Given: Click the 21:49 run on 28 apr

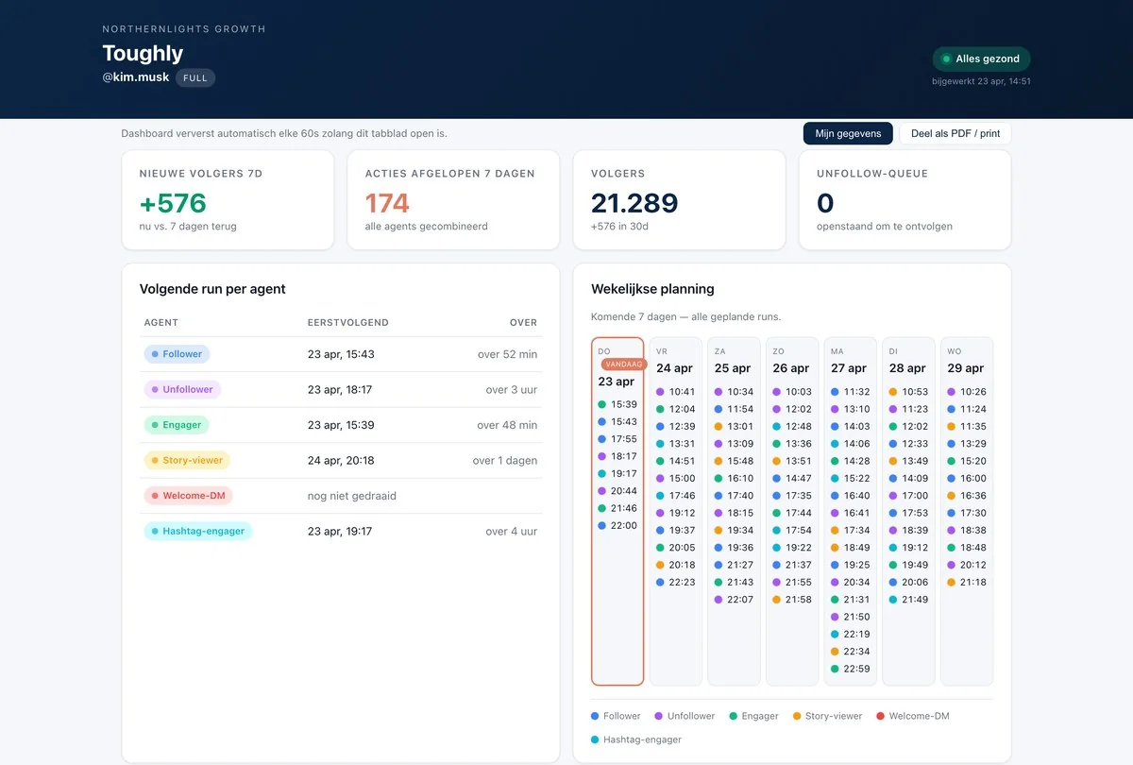Looking at the screenshot, I should (x=910, y=599).
